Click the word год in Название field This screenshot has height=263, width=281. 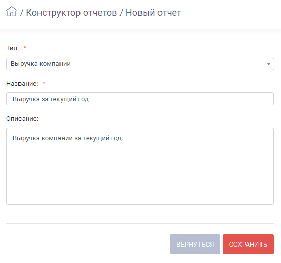(84, 99)
